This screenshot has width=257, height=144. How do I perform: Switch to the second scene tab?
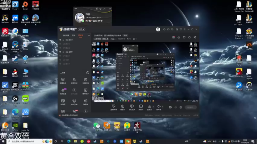pyautogui.click(x=74, y=35)
